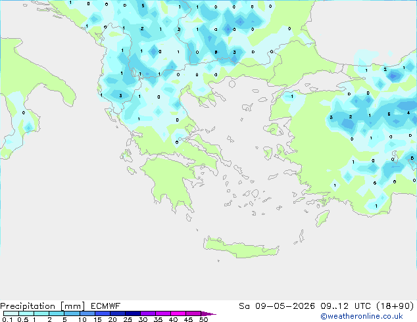Select the 30–35 mm purple legend box

tap(147, 313)
